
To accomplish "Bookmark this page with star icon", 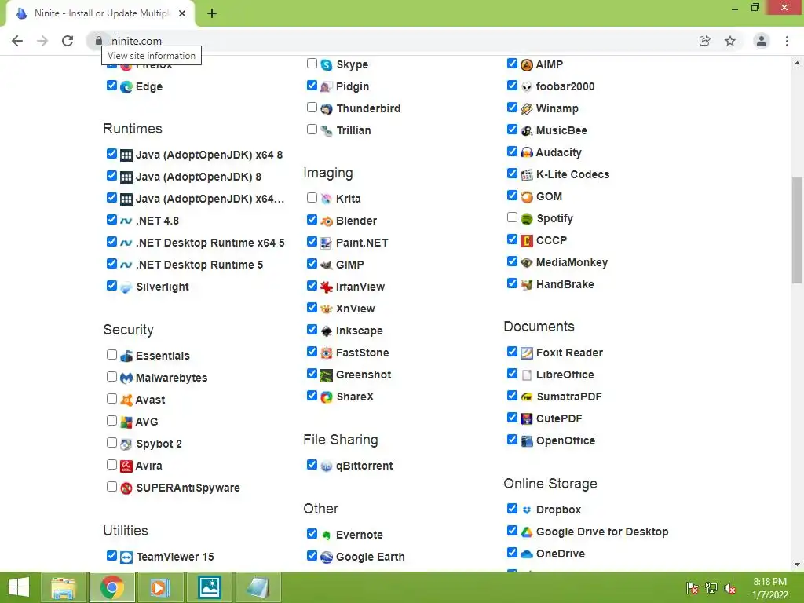I will (x=730, y=41).
